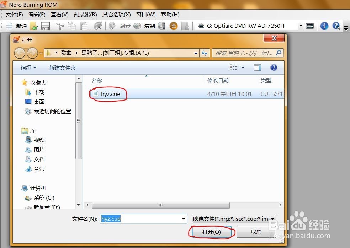Image resolution: width=350 pixels, height=248 pixels.
Task: Open the view options dropdown arrow
Action: coord(243,68)
